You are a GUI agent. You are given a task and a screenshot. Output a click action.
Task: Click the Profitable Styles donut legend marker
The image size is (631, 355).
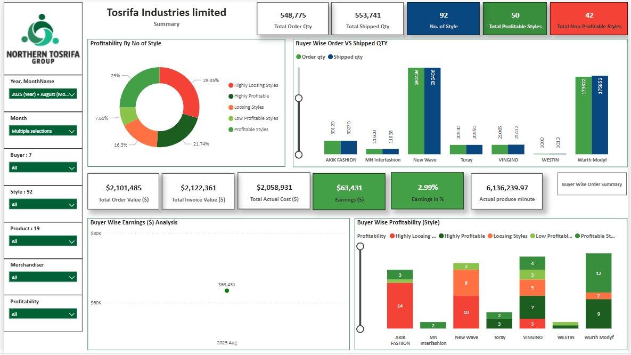[231, 130]
